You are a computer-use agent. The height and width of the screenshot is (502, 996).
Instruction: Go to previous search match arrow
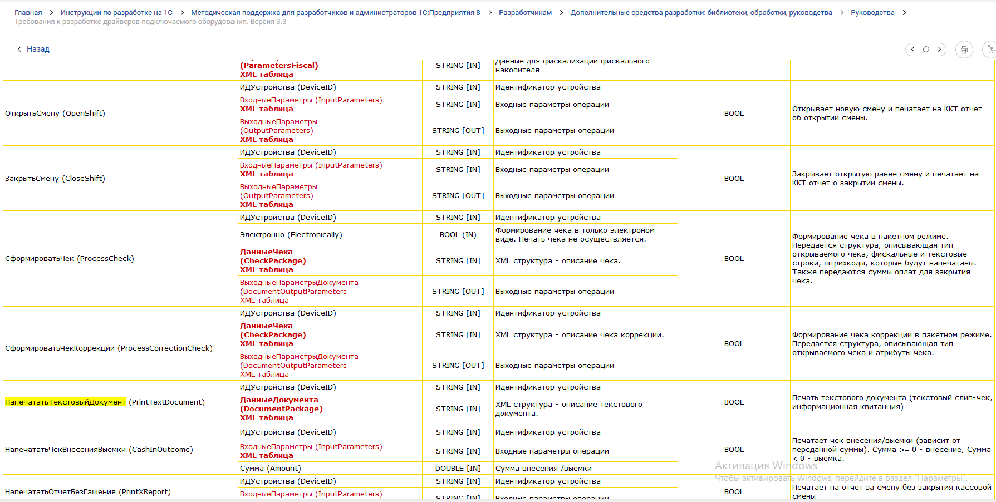[x=913, y=50]
